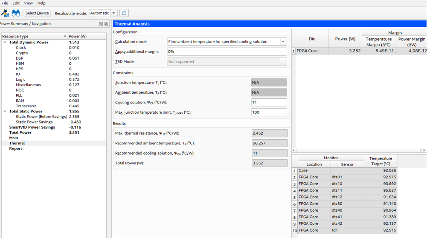Collapse the Total Static Power tree

(x=5, y=112)
